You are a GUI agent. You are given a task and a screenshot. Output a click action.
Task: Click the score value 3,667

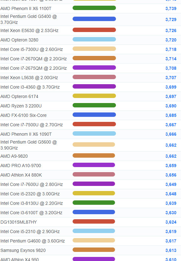[171, 125]
